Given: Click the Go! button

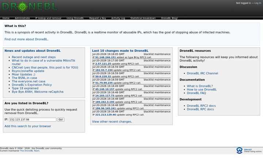Looking at the screenshot, I should pos(61,120).
